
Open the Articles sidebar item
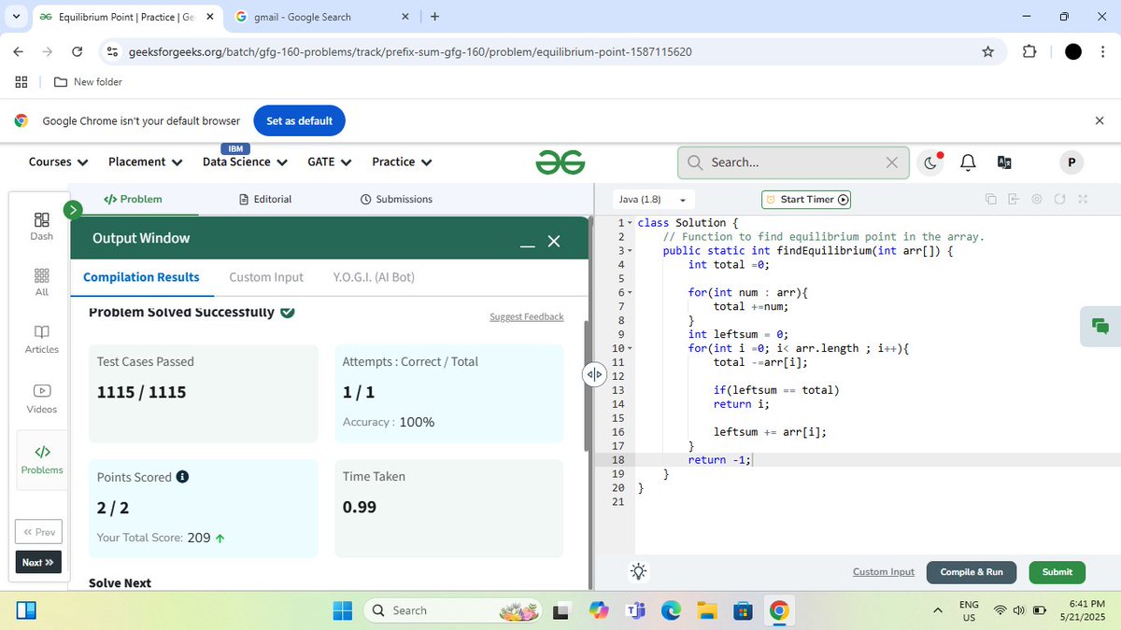[x=41, y=339]
